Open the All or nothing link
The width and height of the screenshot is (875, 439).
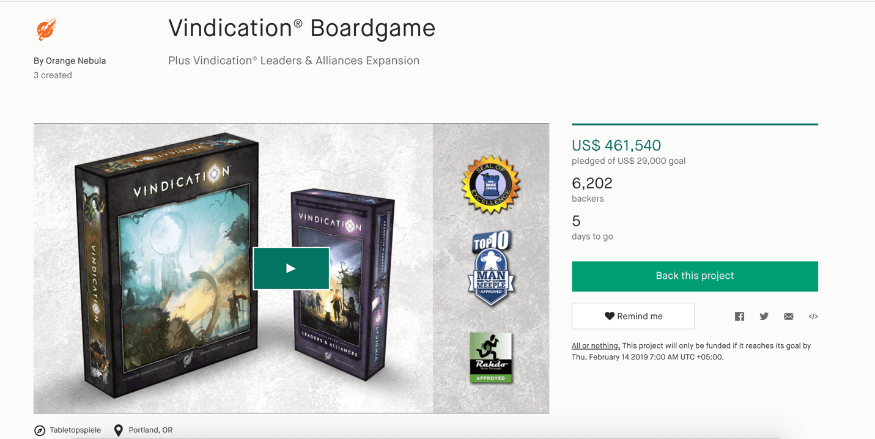click(596, 345)
